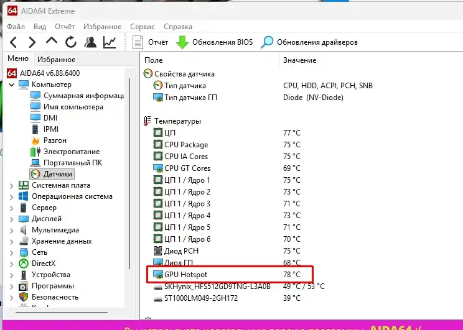The image size is (463, 330).
Task: Expand the Сеть node
Action: 12,253
